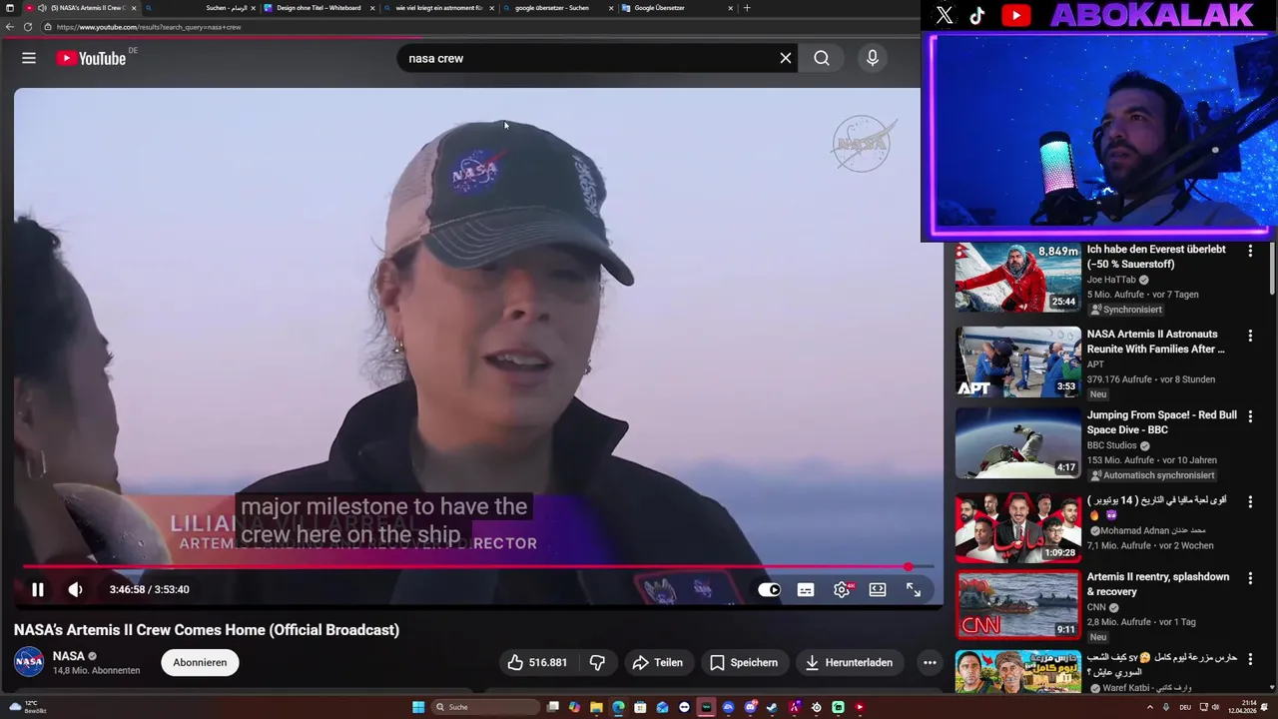Open the NASA channel avatar
Screen dimensions: 1278x719
(29, 661)
